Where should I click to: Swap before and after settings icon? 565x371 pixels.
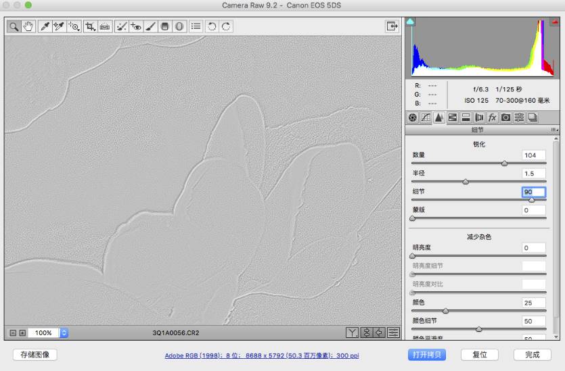pyautogui.click(x=366, y=332)
